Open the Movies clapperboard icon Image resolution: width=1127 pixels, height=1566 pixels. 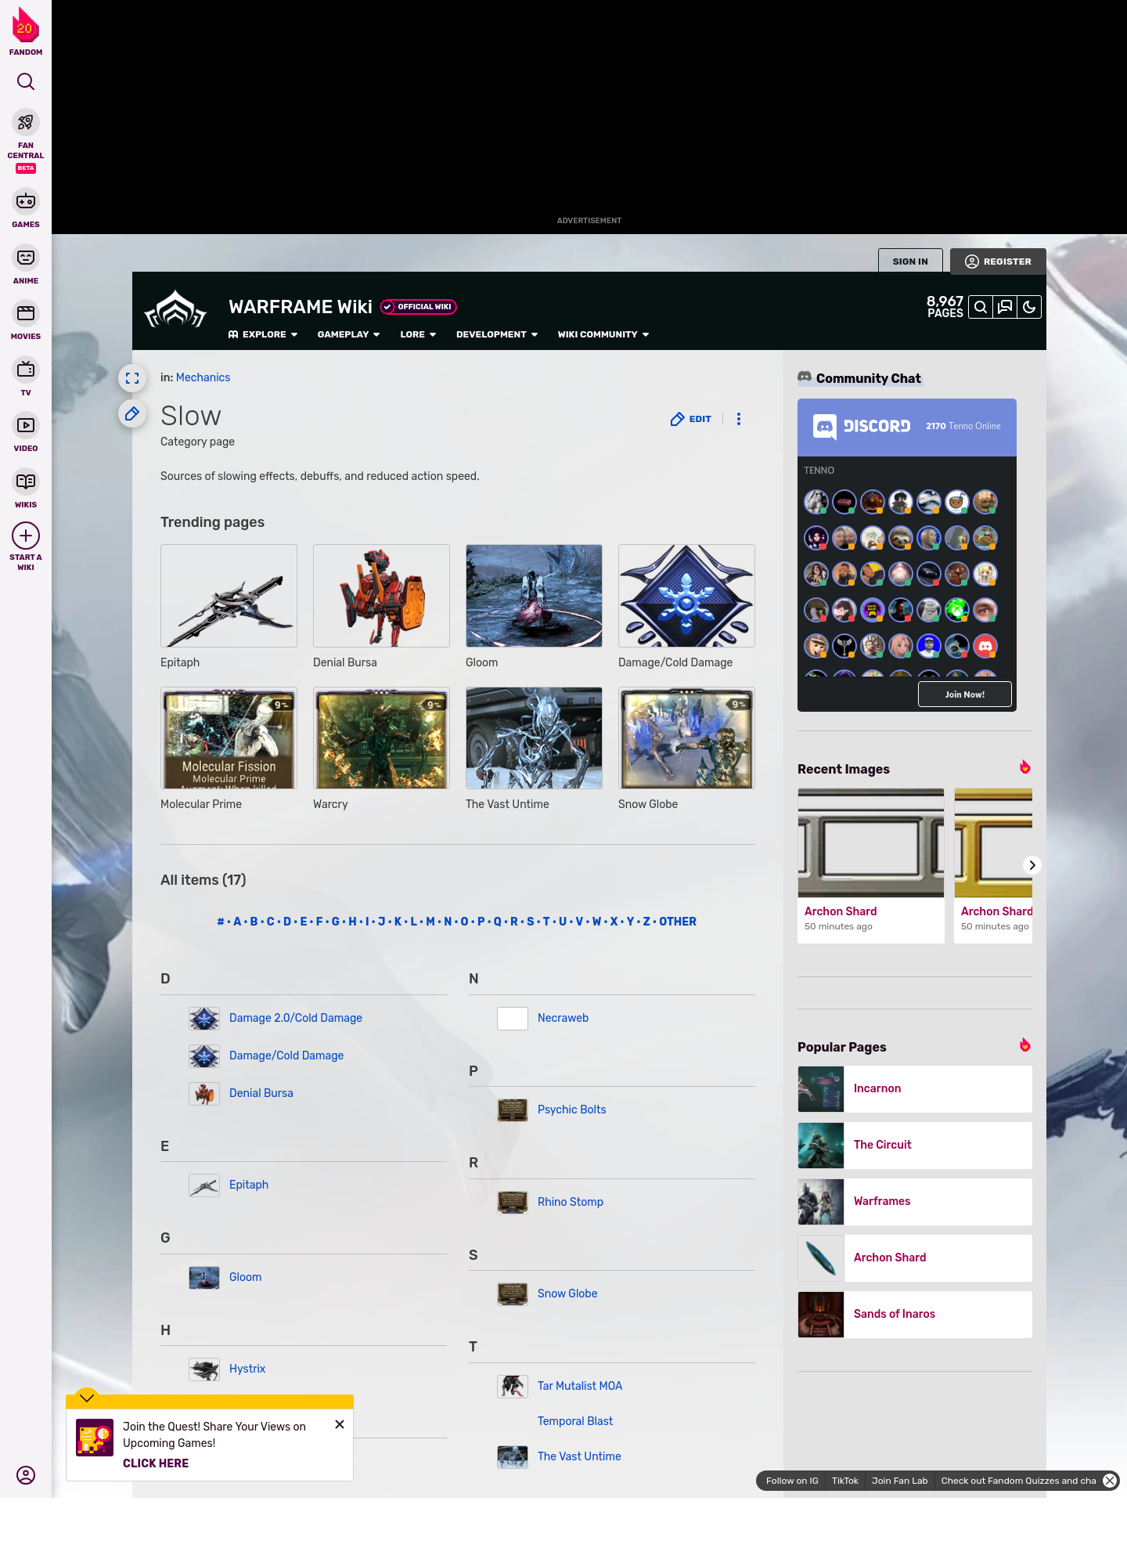[x=26, y=313]
